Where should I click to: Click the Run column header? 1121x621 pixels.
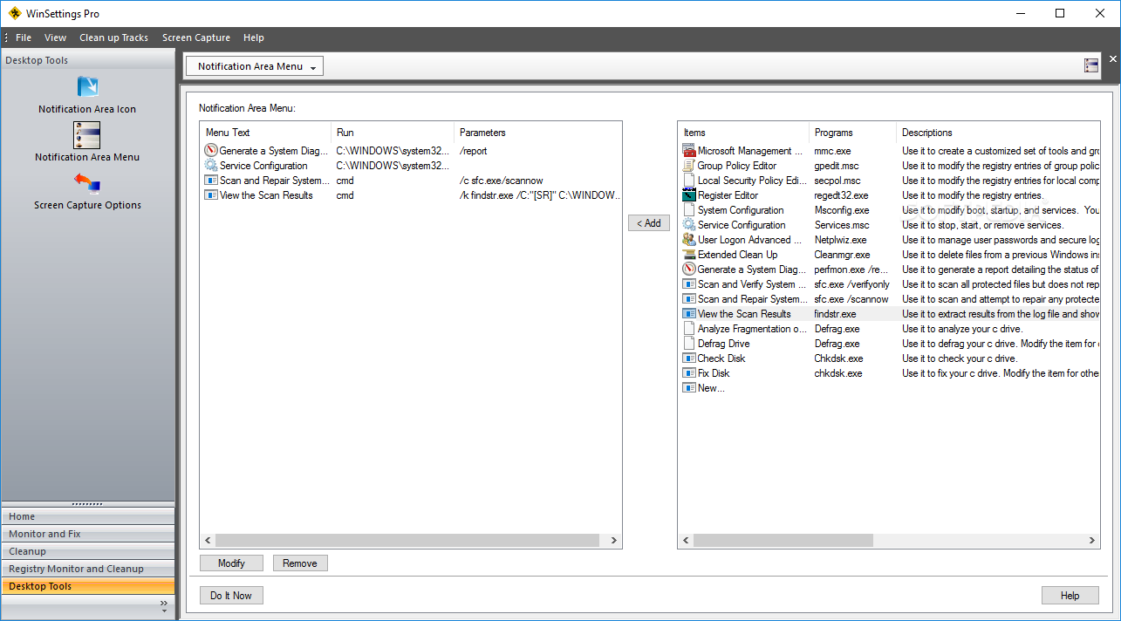(393, 133)
